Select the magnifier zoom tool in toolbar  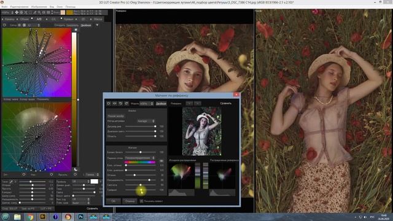coord(39,12)
